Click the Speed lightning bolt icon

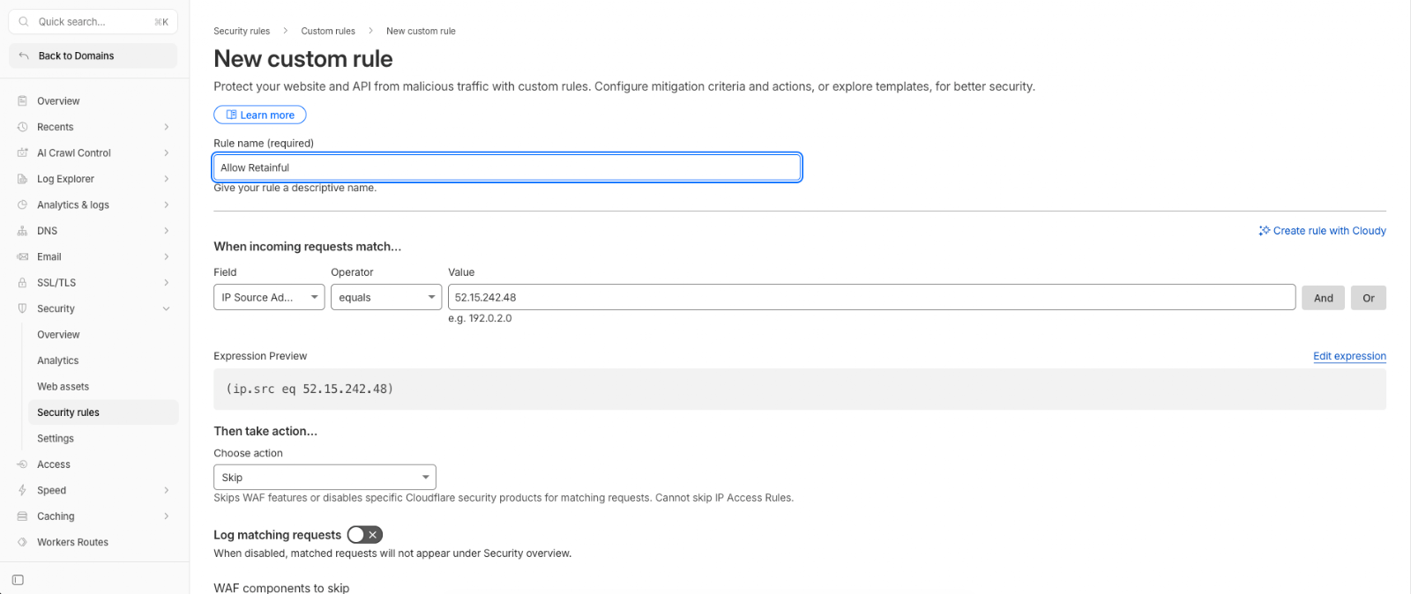23,490
